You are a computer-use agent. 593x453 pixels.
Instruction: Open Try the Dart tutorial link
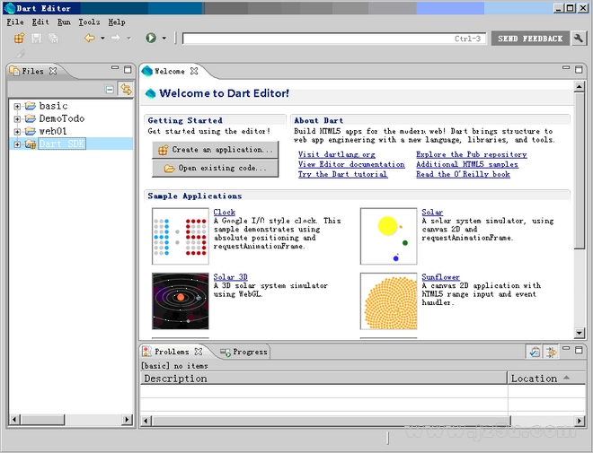click(342, 174)
